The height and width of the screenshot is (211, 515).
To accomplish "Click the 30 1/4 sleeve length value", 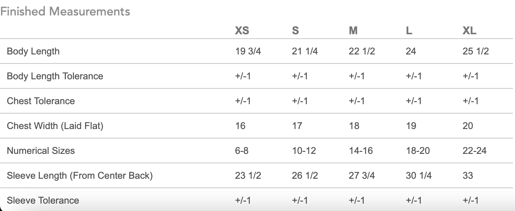I will click(x=418, y=176).
